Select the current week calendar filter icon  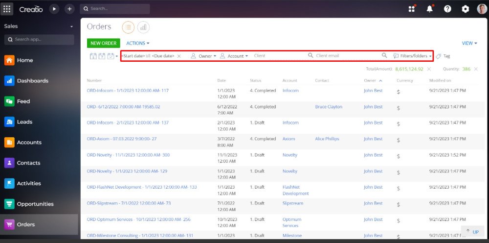click(x=102, y=56)
